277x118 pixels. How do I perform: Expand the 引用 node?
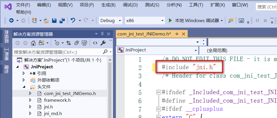point(24,73)
